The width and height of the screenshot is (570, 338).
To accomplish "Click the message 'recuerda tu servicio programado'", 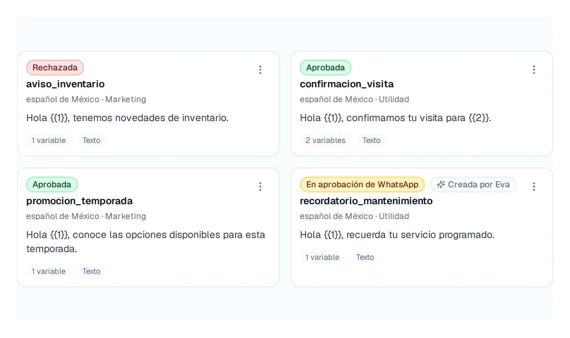I will click(420, 235).
